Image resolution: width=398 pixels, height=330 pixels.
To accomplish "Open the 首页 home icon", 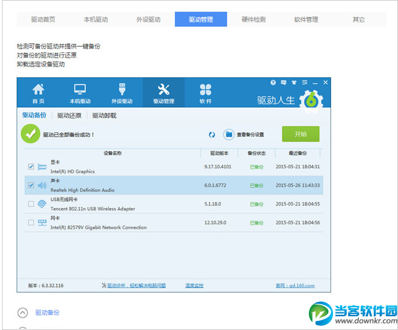I will [39, 90].
